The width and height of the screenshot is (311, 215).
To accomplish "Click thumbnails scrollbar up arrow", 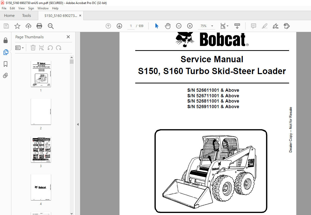I will 72,57.
